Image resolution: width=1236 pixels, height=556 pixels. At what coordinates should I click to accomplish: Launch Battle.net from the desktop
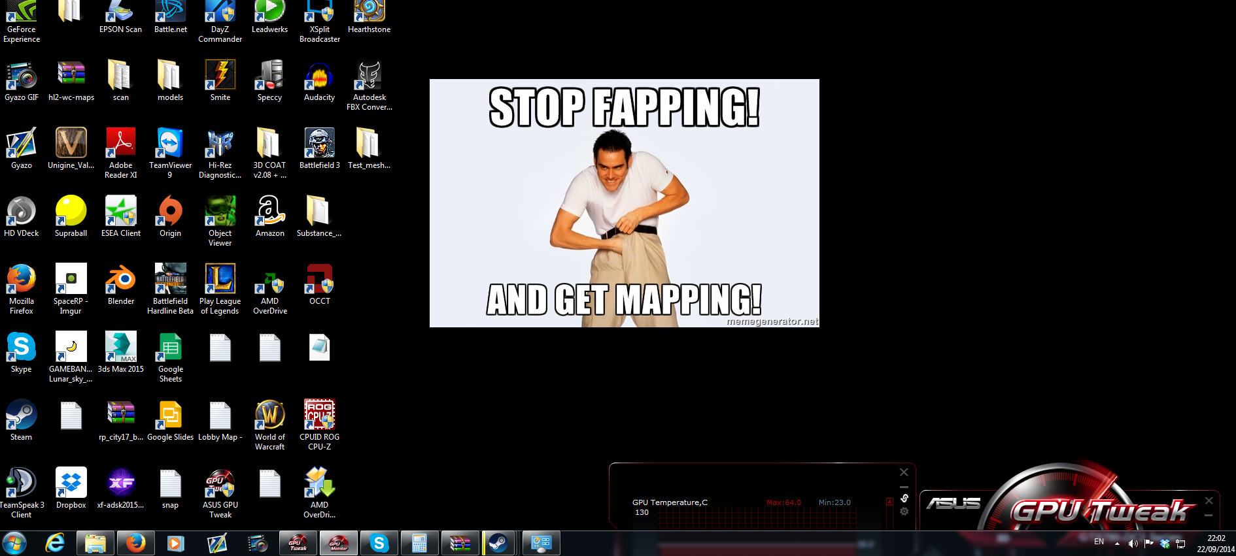point(171,18)
